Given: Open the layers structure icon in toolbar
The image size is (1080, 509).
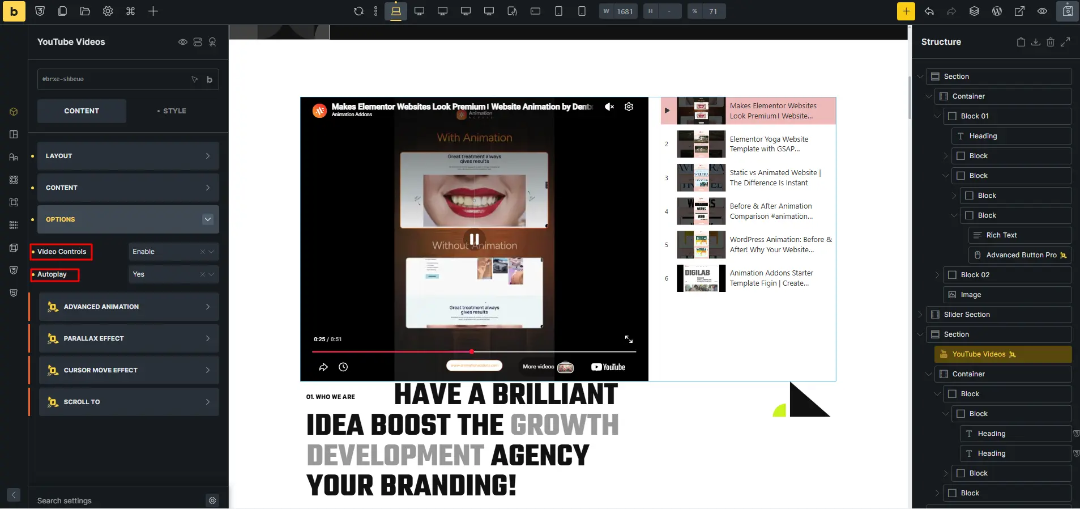Looking at the screenshot, I should point(974,11).
